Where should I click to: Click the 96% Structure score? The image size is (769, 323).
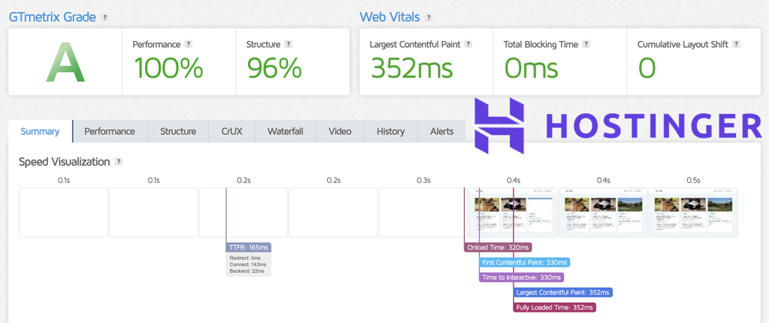[274, 67]
